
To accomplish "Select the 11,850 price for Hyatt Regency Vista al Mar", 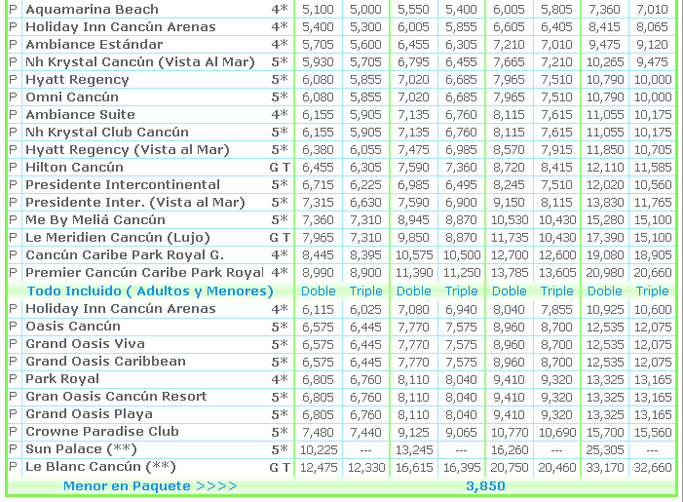I will coord(605,150).
